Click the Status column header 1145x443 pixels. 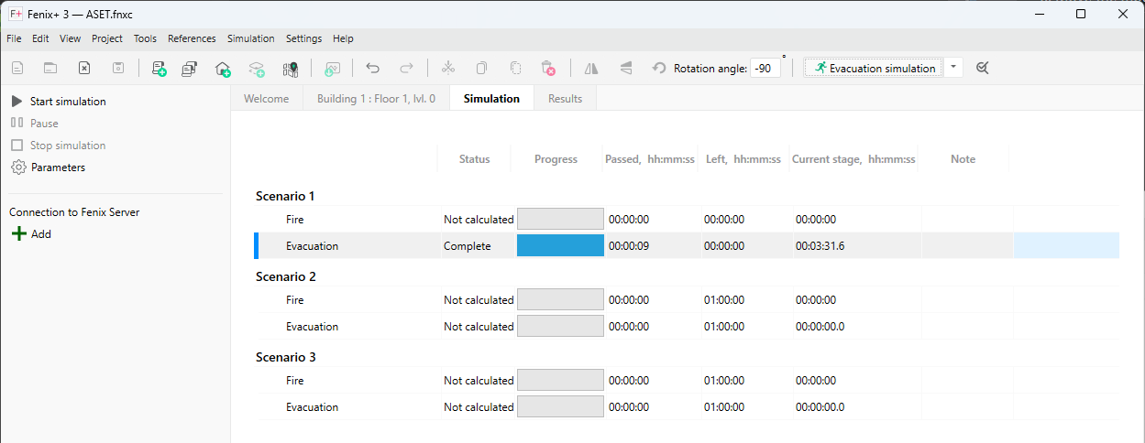tap(475, 159)
